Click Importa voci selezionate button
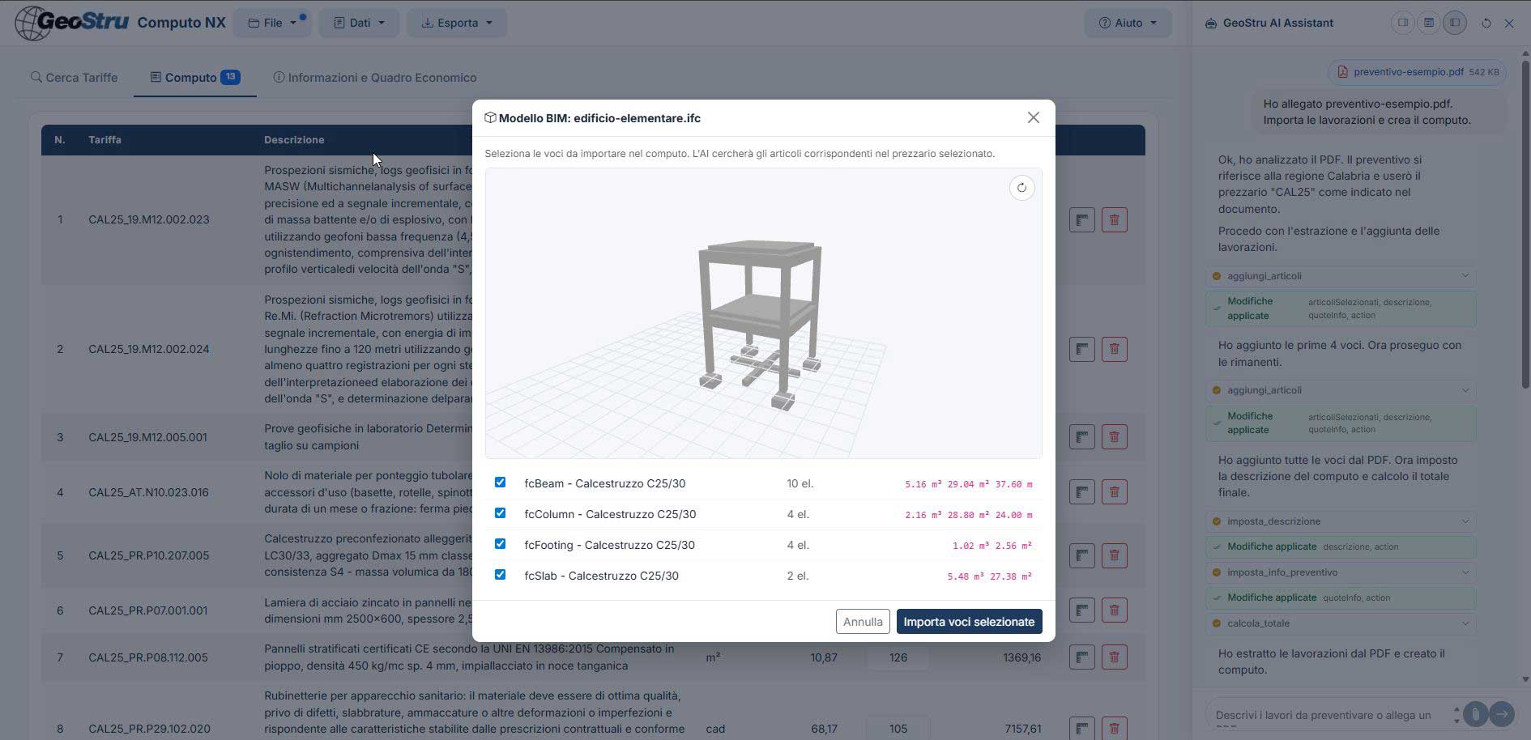1531x740 pixels. [969, 622]
